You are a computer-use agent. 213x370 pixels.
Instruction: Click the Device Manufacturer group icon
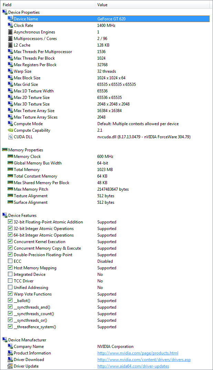click(5, 340)
